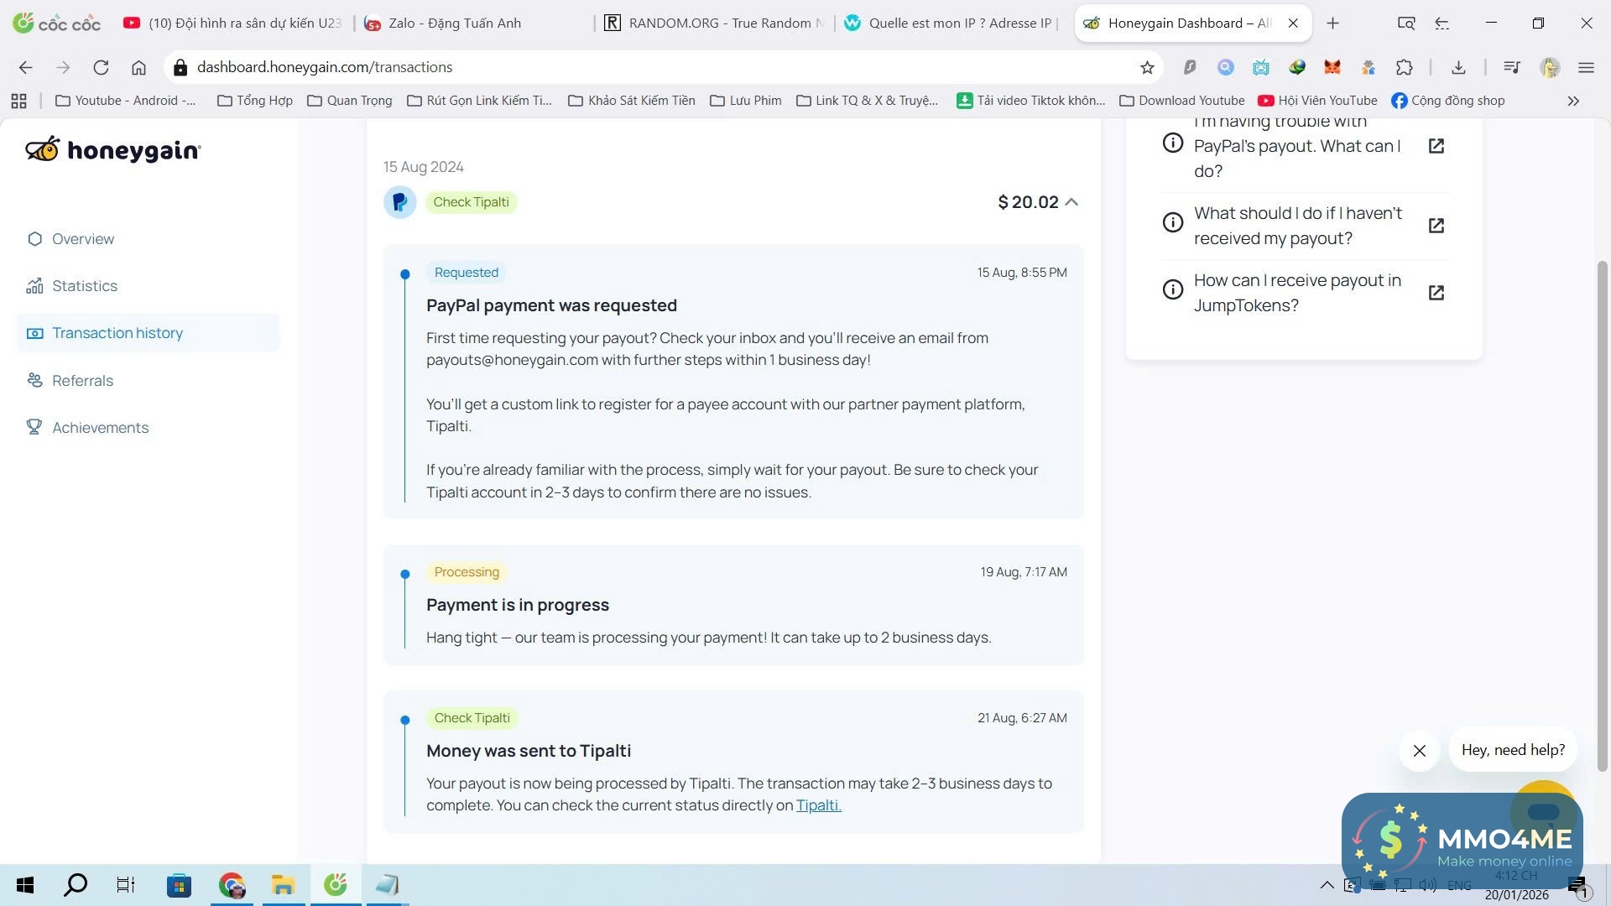Expand hidden bookmarks overflow chevron
Viewport: 1611px width, 906px height.
tap(1573, 101)
